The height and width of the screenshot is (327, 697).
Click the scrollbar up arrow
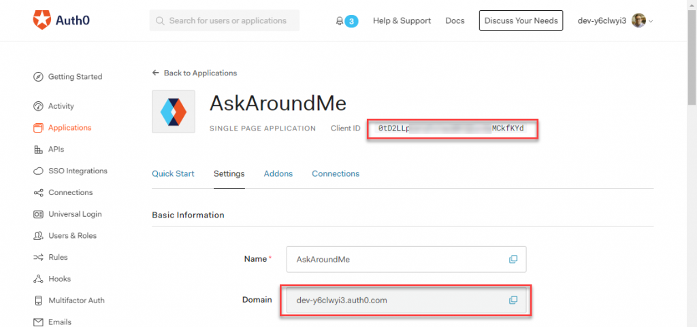tap(692, 3)
